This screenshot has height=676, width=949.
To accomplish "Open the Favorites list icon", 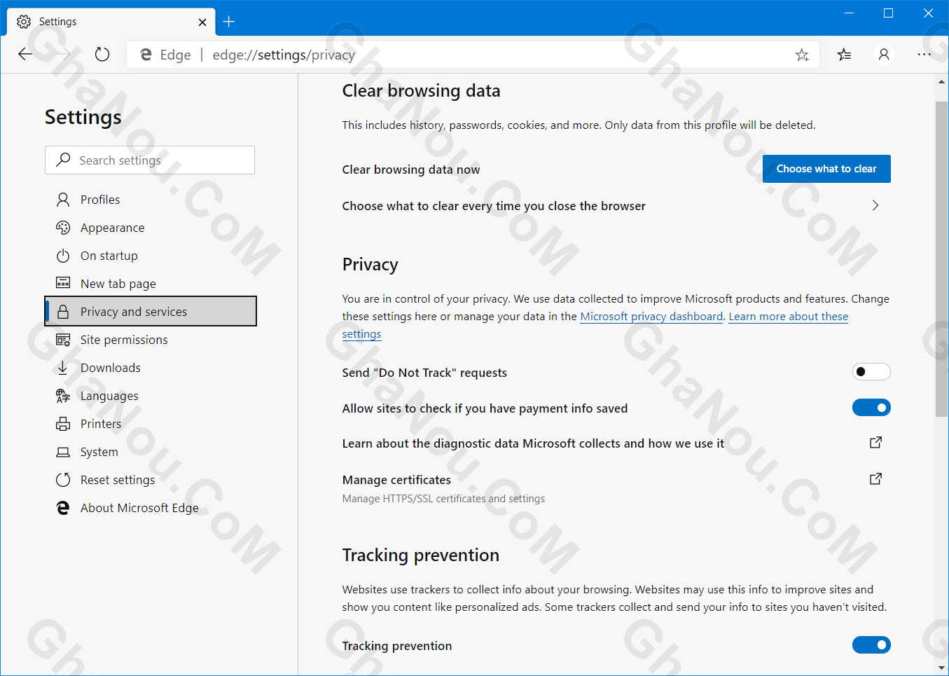I will [x=844, y=55].
